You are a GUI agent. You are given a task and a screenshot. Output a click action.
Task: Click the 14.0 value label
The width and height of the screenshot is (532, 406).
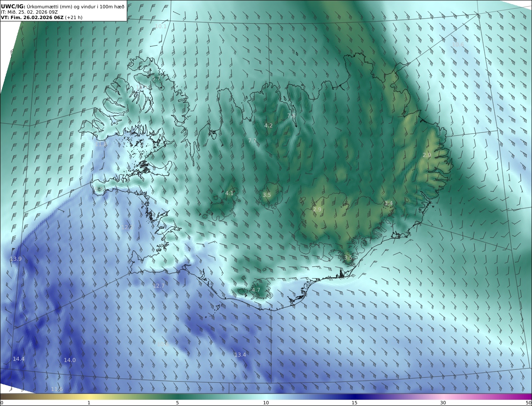tap(70, 360)
